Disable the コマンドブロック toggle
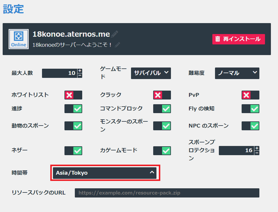 pyautogui.click(x=162, y=109)
